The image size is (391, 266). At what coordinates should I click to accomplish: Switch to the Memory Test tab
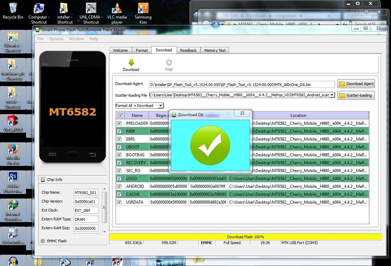click(x=215, y=50)
